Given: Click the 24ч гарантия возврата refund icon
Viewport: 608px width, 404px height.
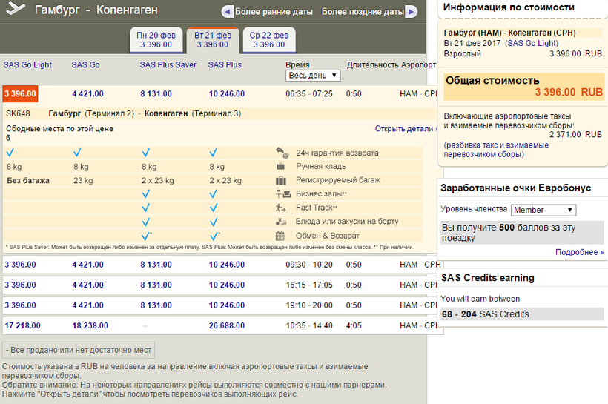Looking at the screenshot, I should (281, 153).
